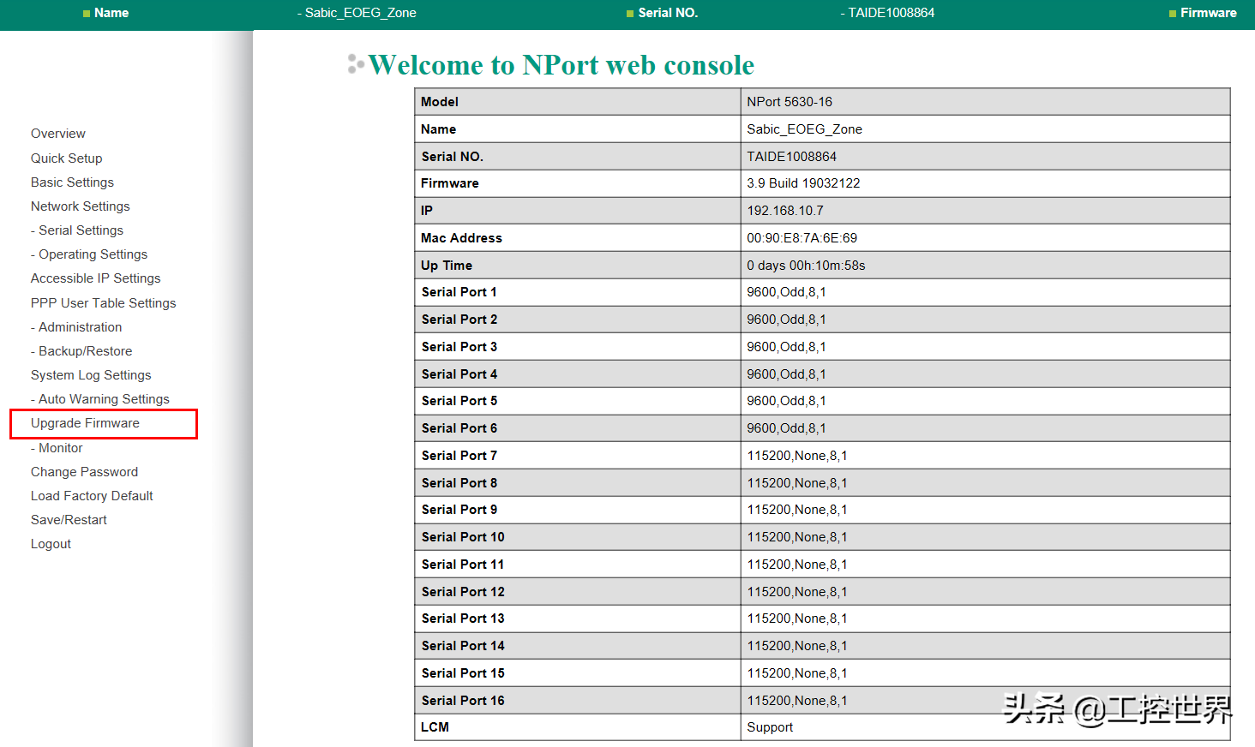
Task: Go to Quick Setup
Action: (x=66, y=158)
